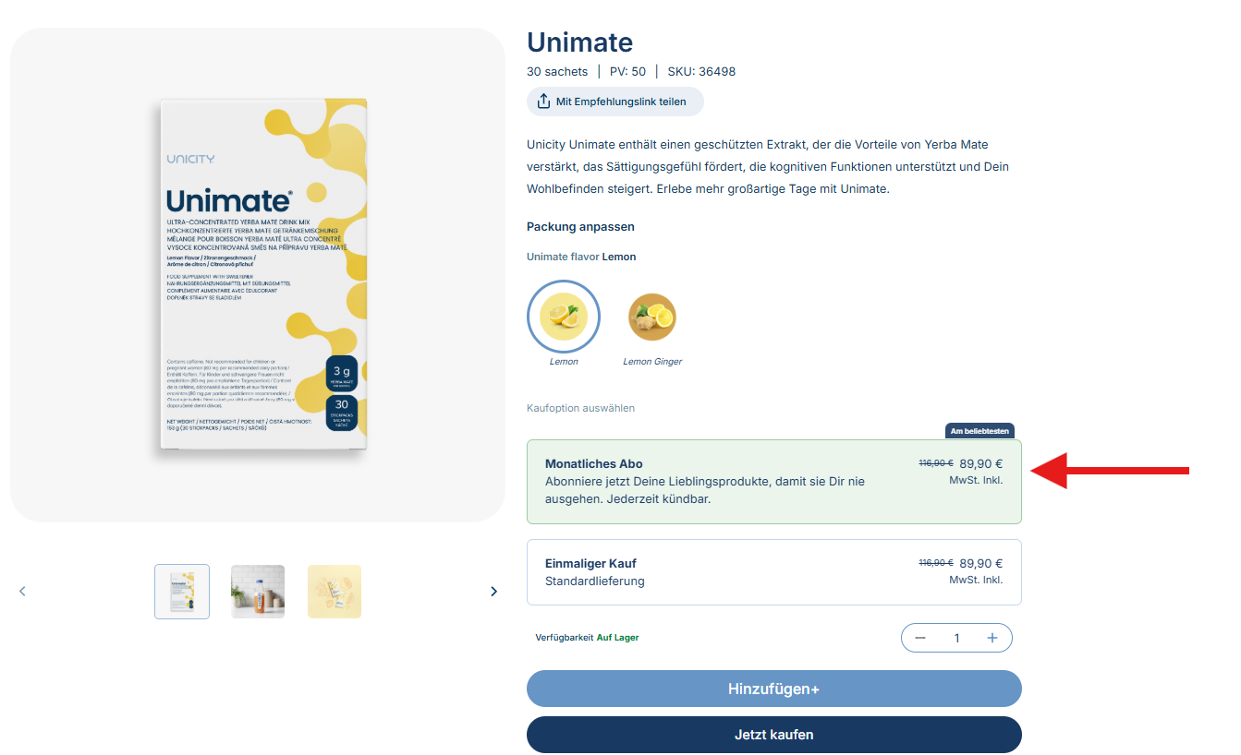This screenshot has width=1241, height=755.
Task: Decrease quantity with the minus icon
Action: 920,638
